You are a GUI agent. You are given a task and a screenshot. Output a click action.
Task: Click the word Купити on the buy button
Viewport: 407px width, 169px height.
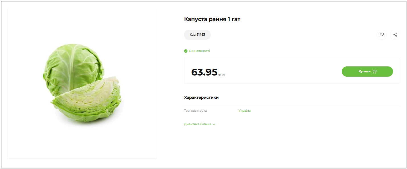pyautogui.click(x=364, y=72)
